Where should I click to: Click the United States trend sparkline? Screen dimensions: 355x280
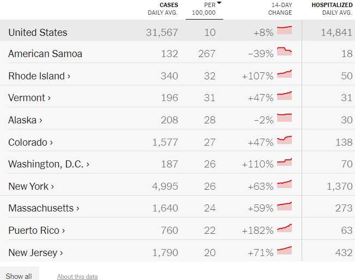(x=284, y=30)
